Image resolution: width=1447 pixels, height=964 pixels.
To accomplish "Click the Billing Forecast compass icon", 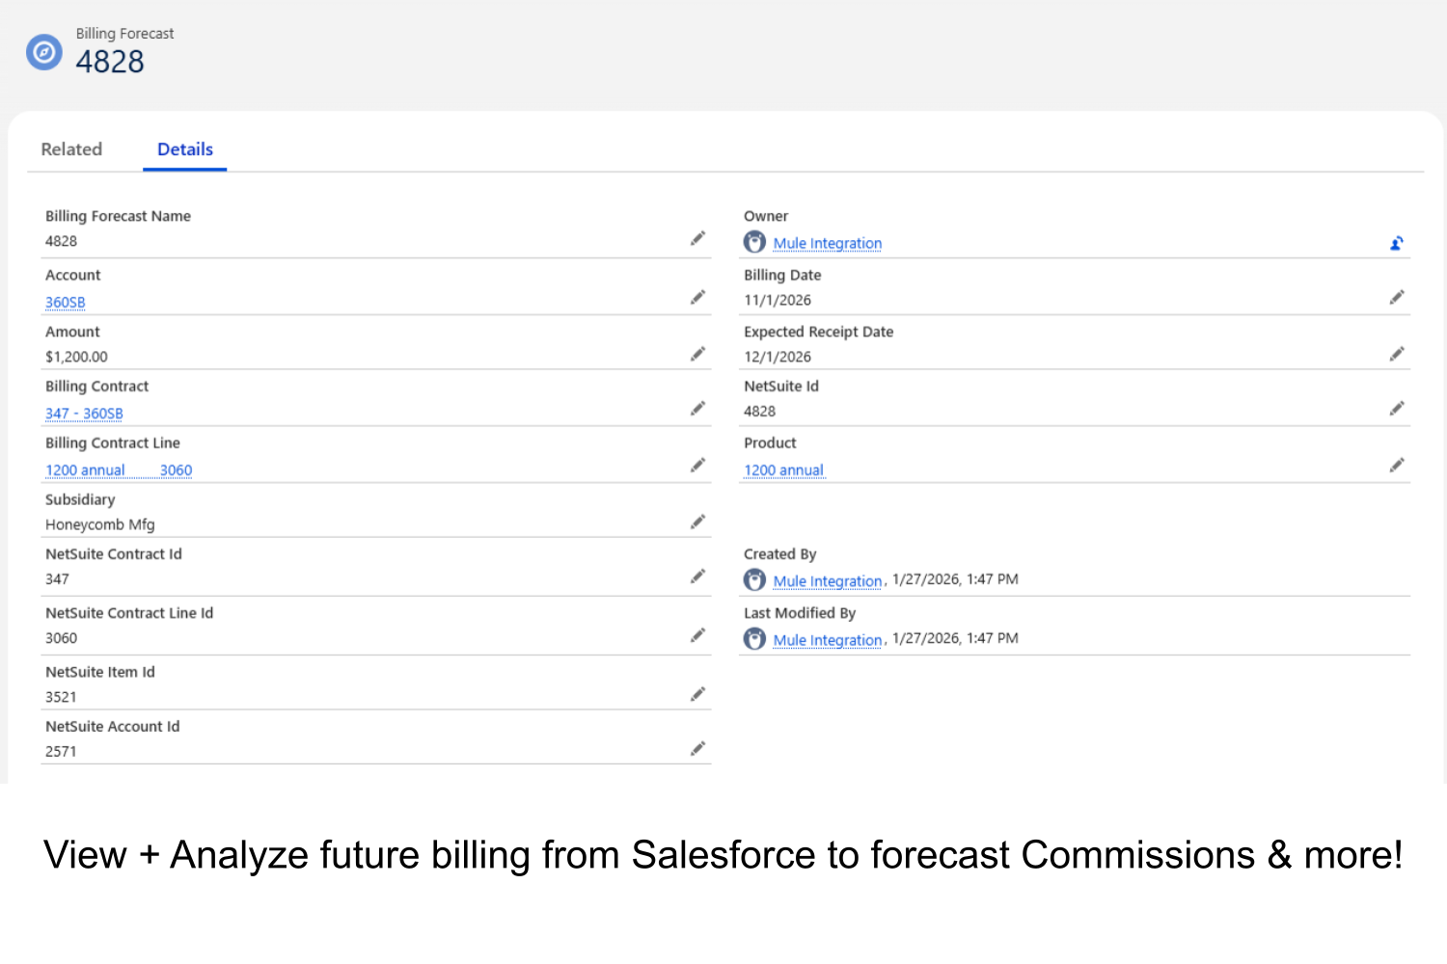I will pyautogui.click(x=44, y=52).
